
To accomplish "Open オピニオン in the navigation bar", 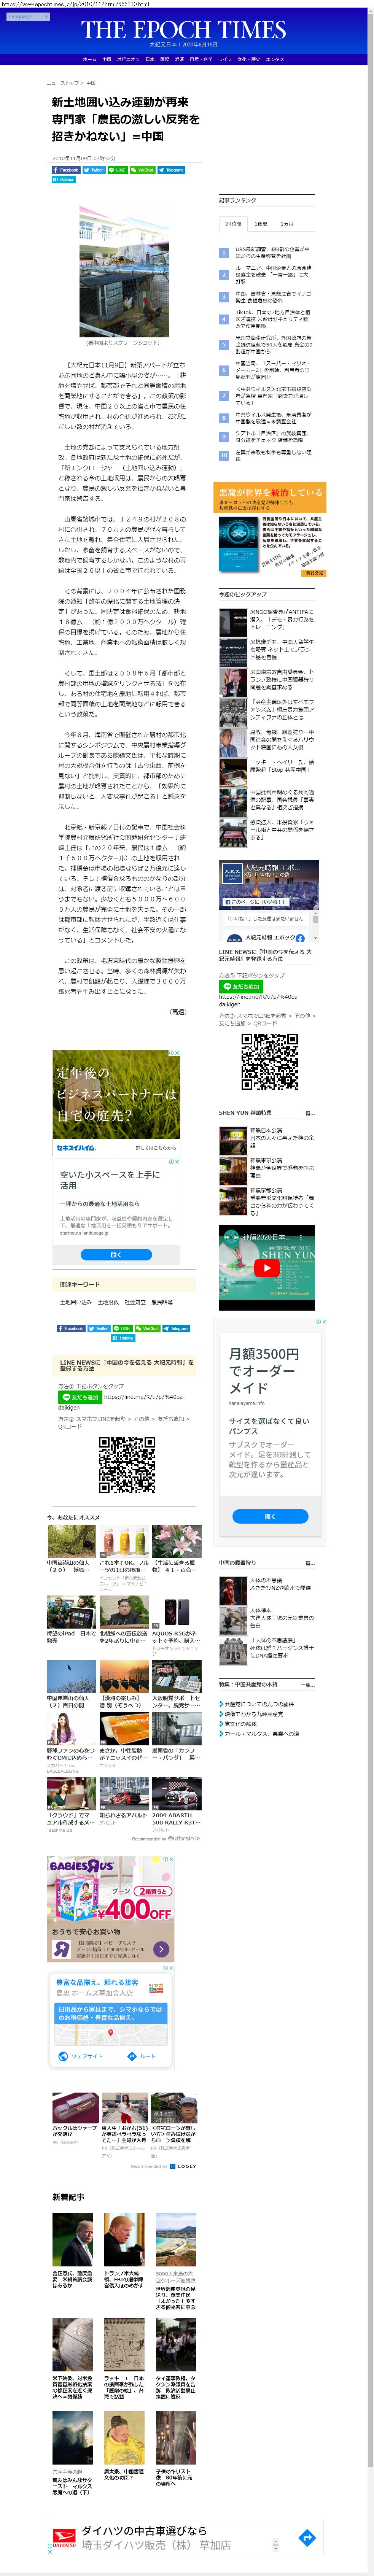I will pyautogui.click(x=128, y=59).
